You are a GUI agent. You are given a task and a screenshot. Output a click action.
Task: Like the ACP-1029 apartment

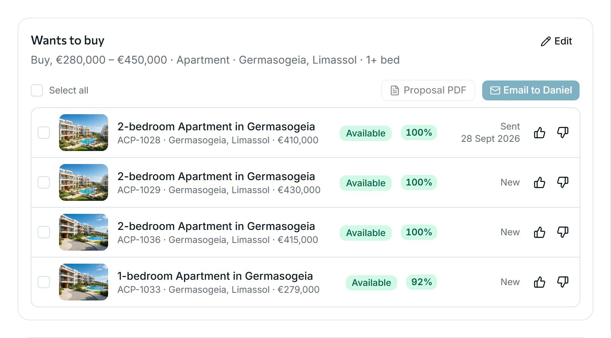click(x=539, y=182)
